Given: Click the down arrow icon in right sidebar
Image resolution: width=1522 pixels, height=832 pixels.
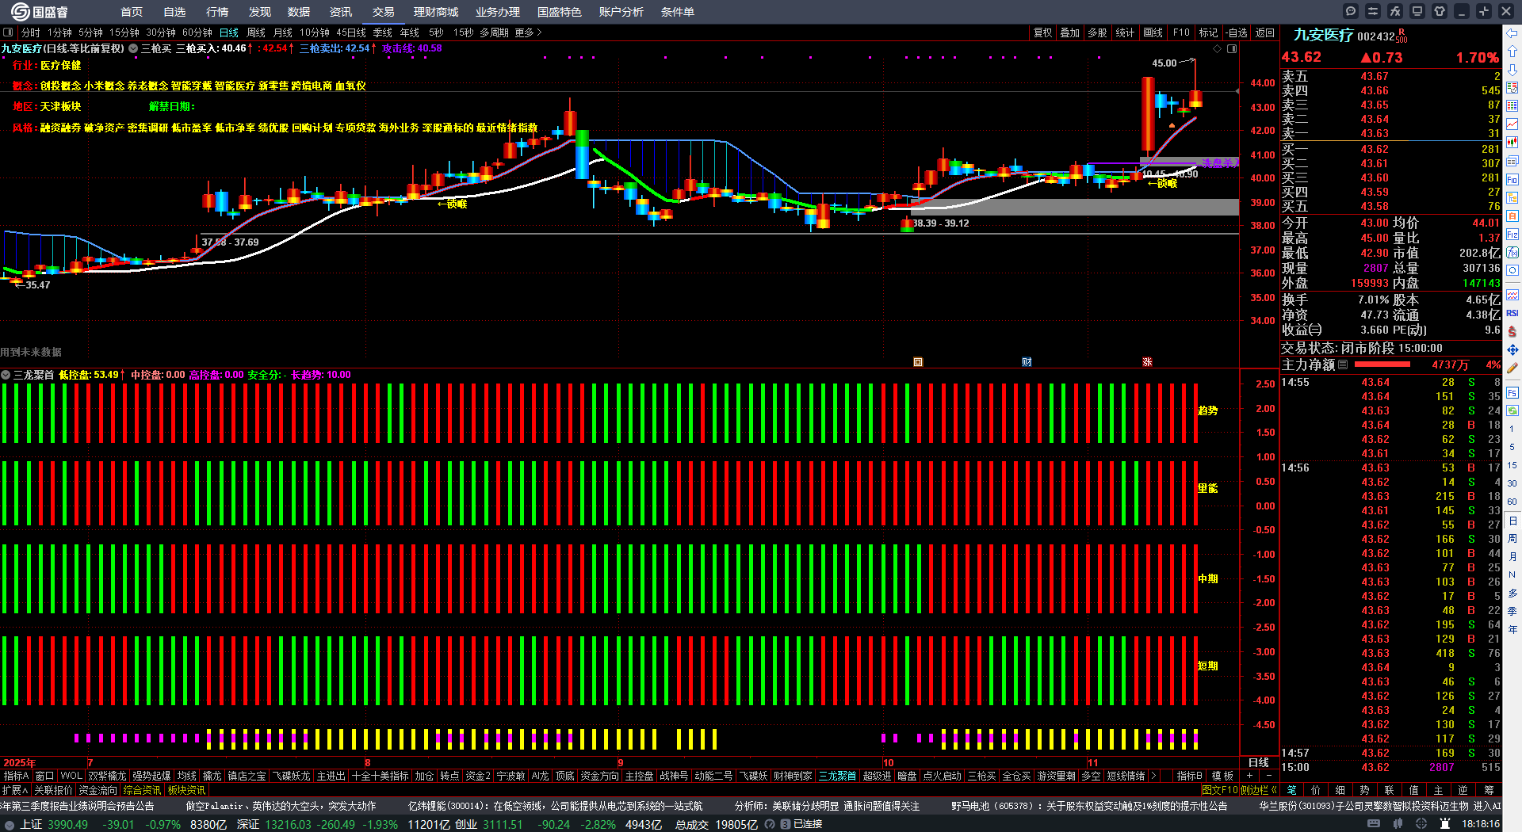Looking at the screenshot, I should [1512, 69].
